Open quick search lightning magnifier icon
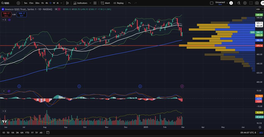This screenshot has height=137, width=264. tap(239, 3)
